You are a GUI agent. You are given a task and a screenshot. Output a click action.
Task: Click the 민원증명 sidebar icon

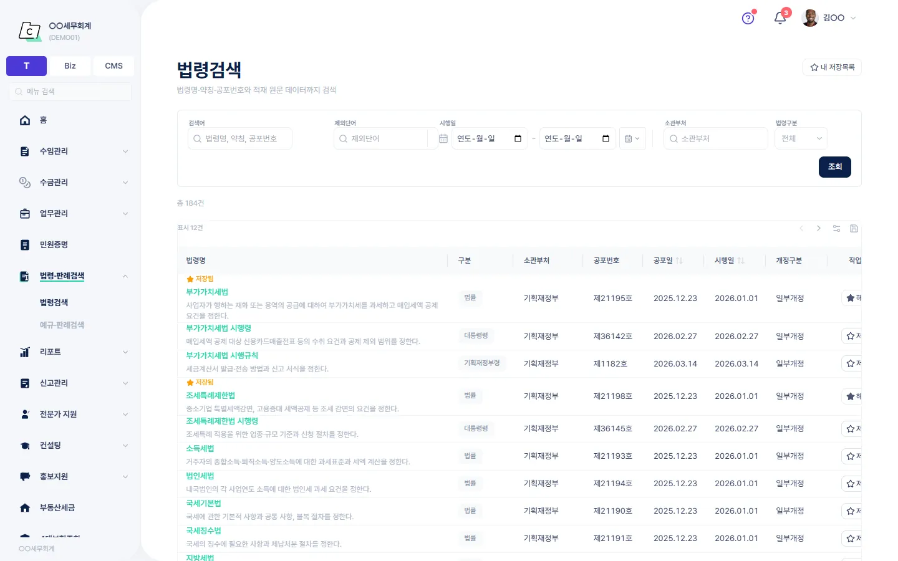pos(25,245)
